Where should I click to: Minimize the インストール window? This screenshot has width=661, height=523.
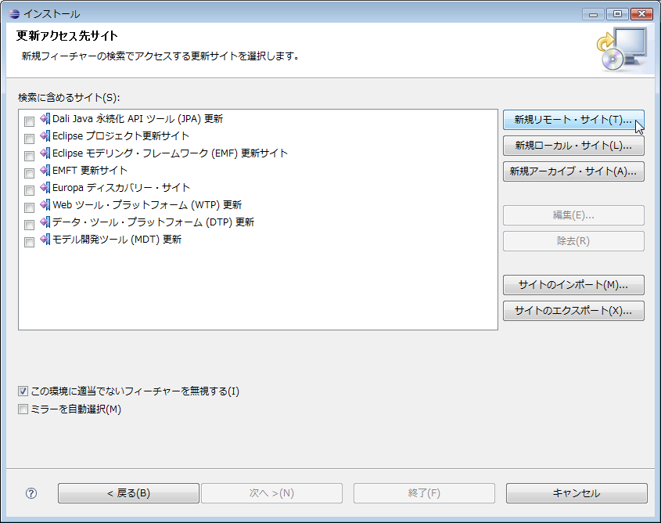[x=593, y=14]
